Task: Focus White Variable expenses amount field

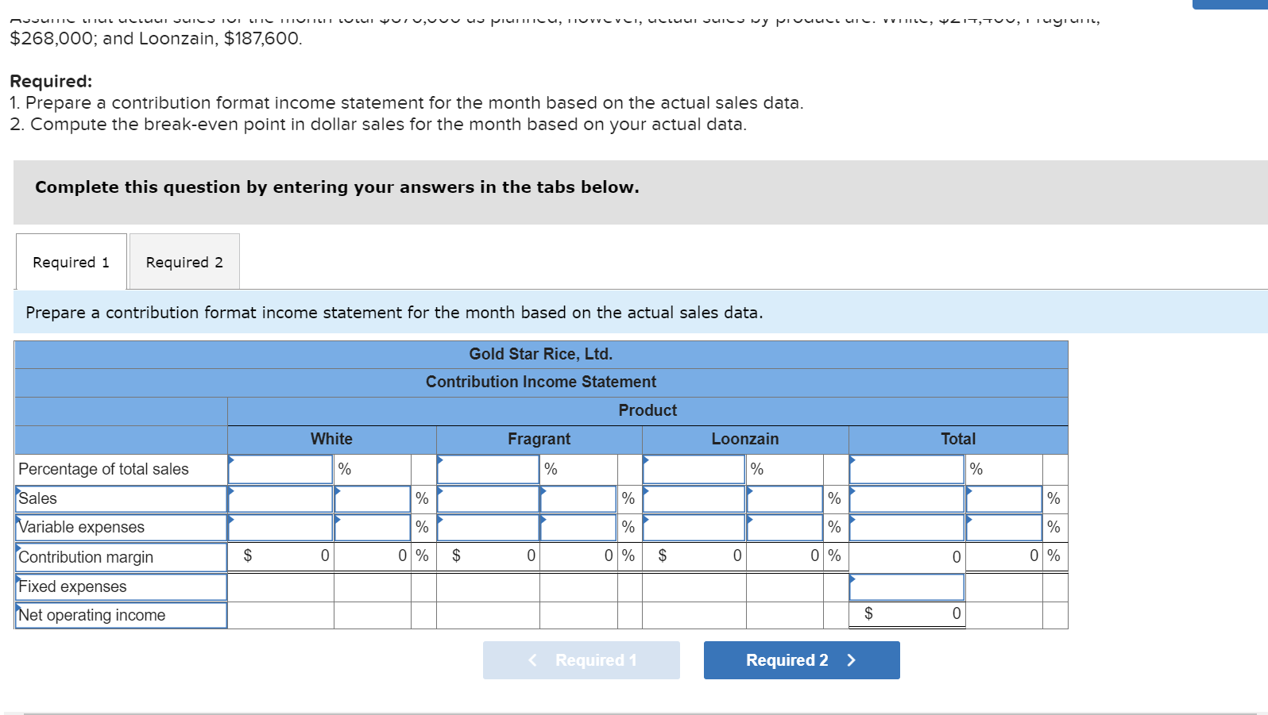Action: coord(280,528)
